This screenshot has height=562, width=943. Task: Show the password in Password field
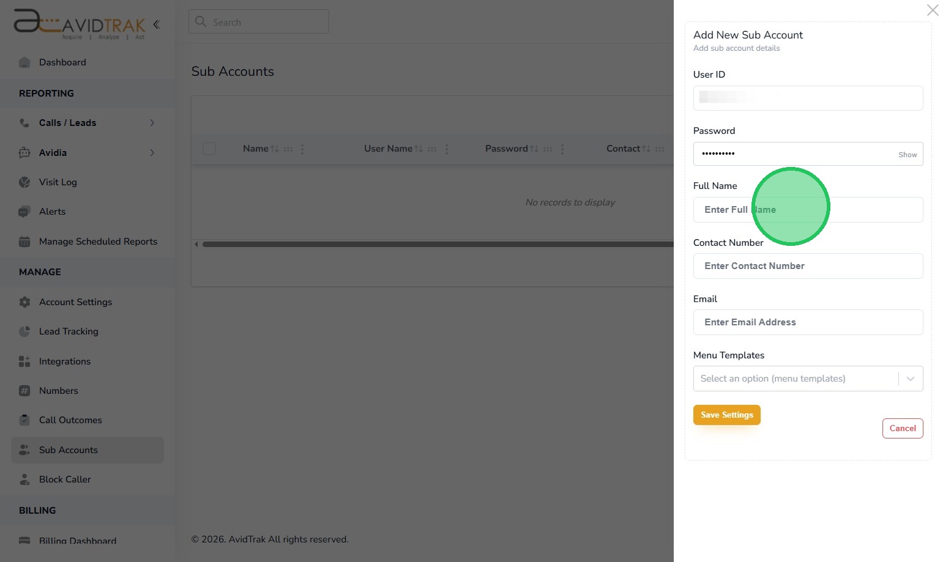(908, 155)
